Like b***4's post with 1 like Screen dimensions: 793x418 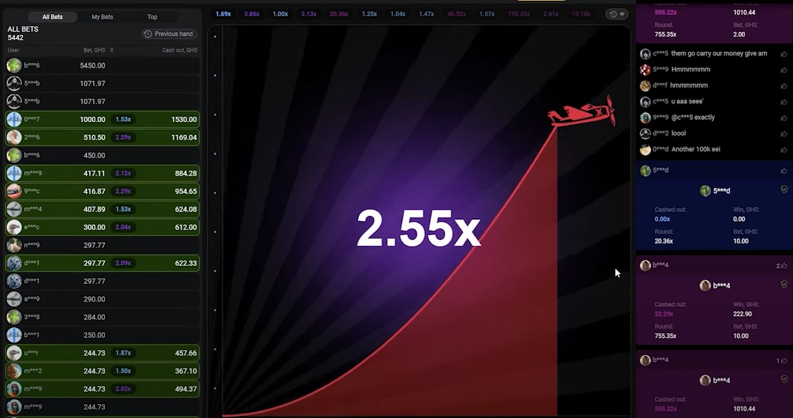pos(784,361)
